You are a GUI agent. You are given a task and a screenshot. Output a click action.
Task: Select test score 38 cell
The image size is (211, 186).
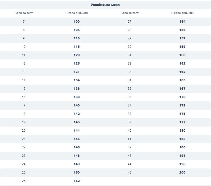coord(129,114)
